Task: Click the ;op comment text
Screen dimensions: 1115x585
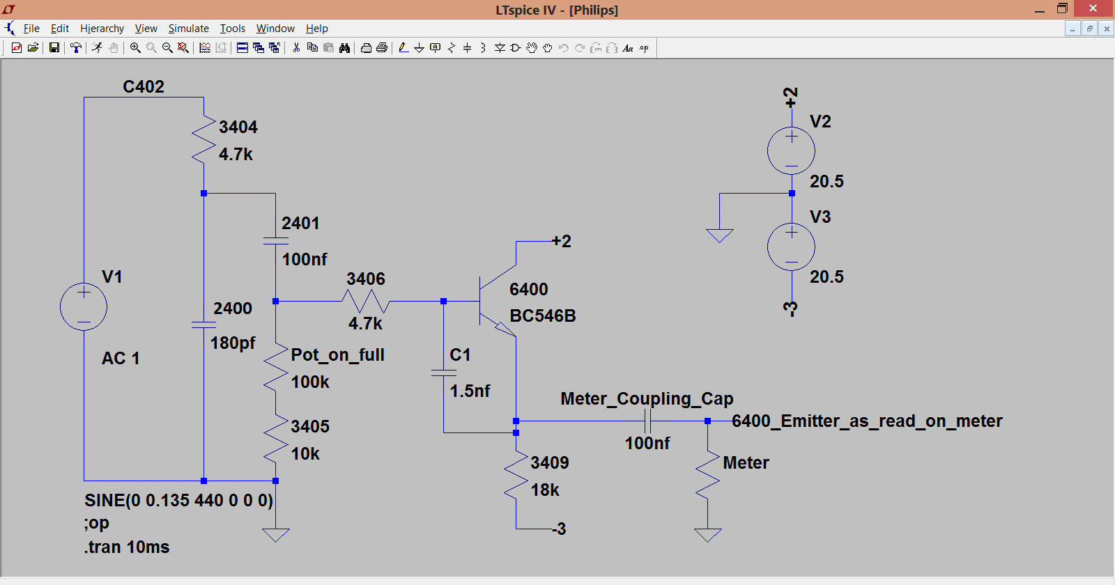Action: click(x=97, y=523)
